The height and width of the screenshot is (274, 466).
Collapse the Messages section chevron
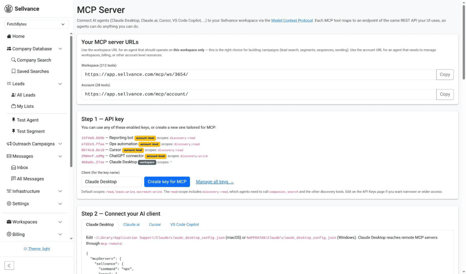[x=60, y=156]
